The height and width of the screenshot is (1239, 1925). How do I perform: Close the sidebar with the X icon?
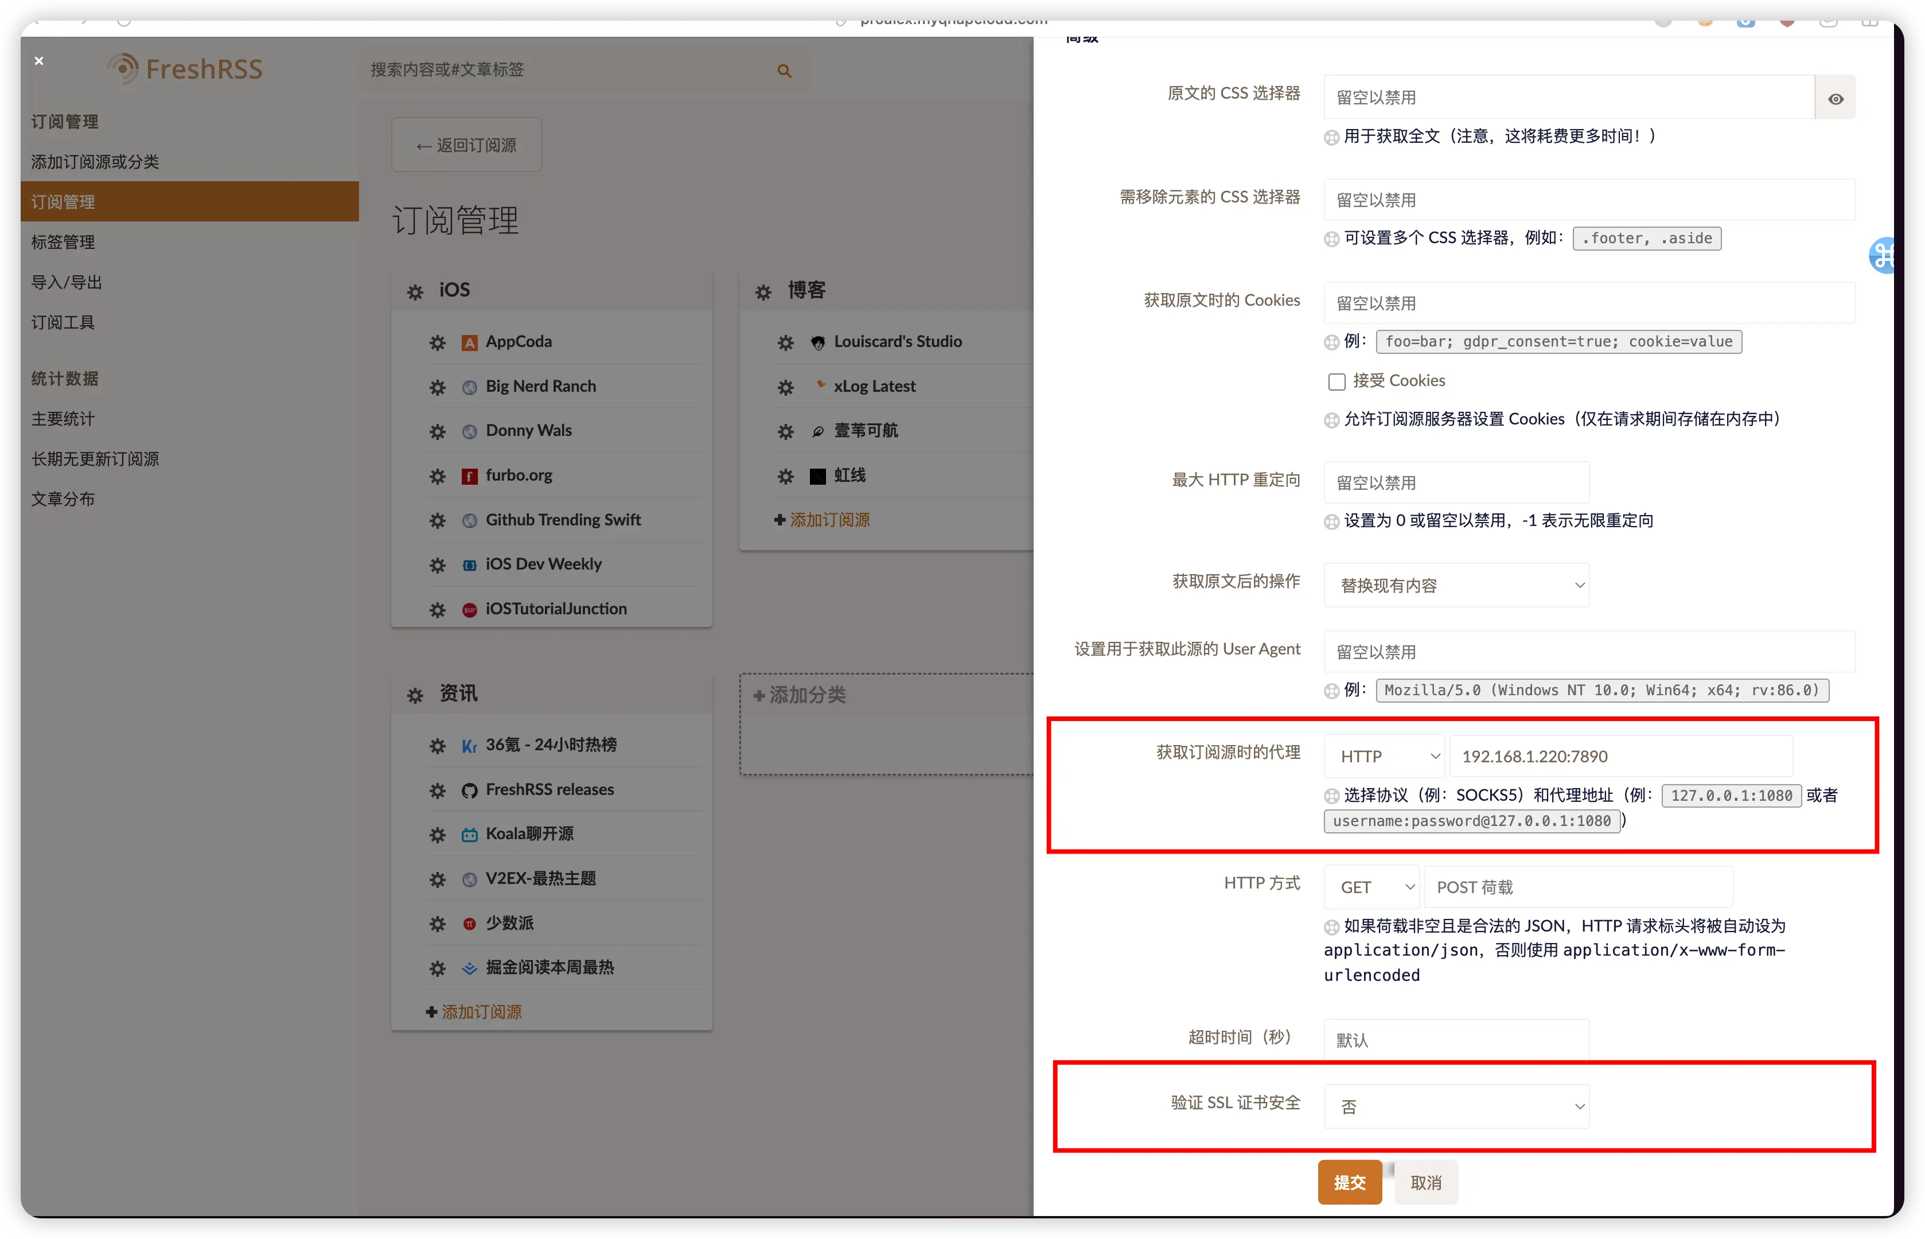pyautogui.click(x=38, y=60)
